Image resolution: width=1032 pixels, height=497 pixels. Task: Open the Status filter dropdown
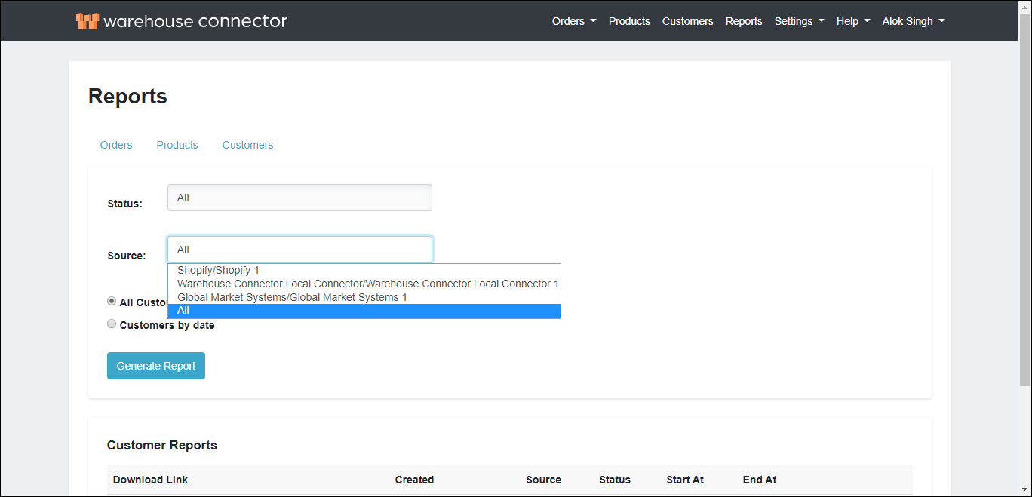tap(299, 197)
